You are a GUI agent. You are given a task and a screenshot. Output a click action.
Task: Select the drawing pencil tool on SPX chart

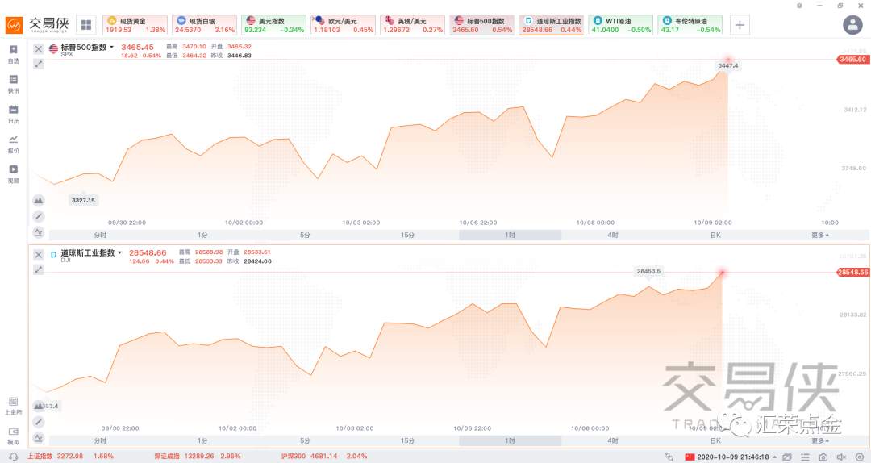pyautogui.click(x=39, y=216)
